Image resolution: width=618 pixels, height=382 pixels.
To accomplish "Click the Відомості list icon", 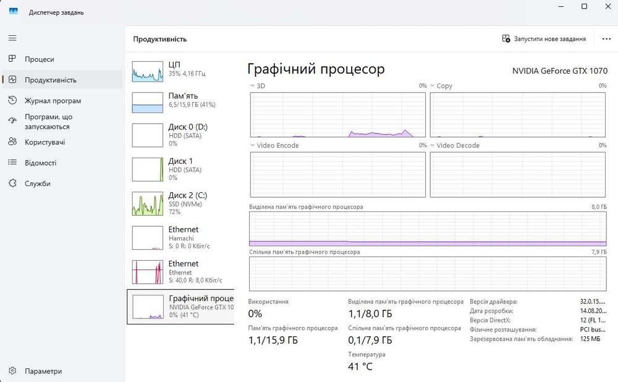I will [12, 163].
